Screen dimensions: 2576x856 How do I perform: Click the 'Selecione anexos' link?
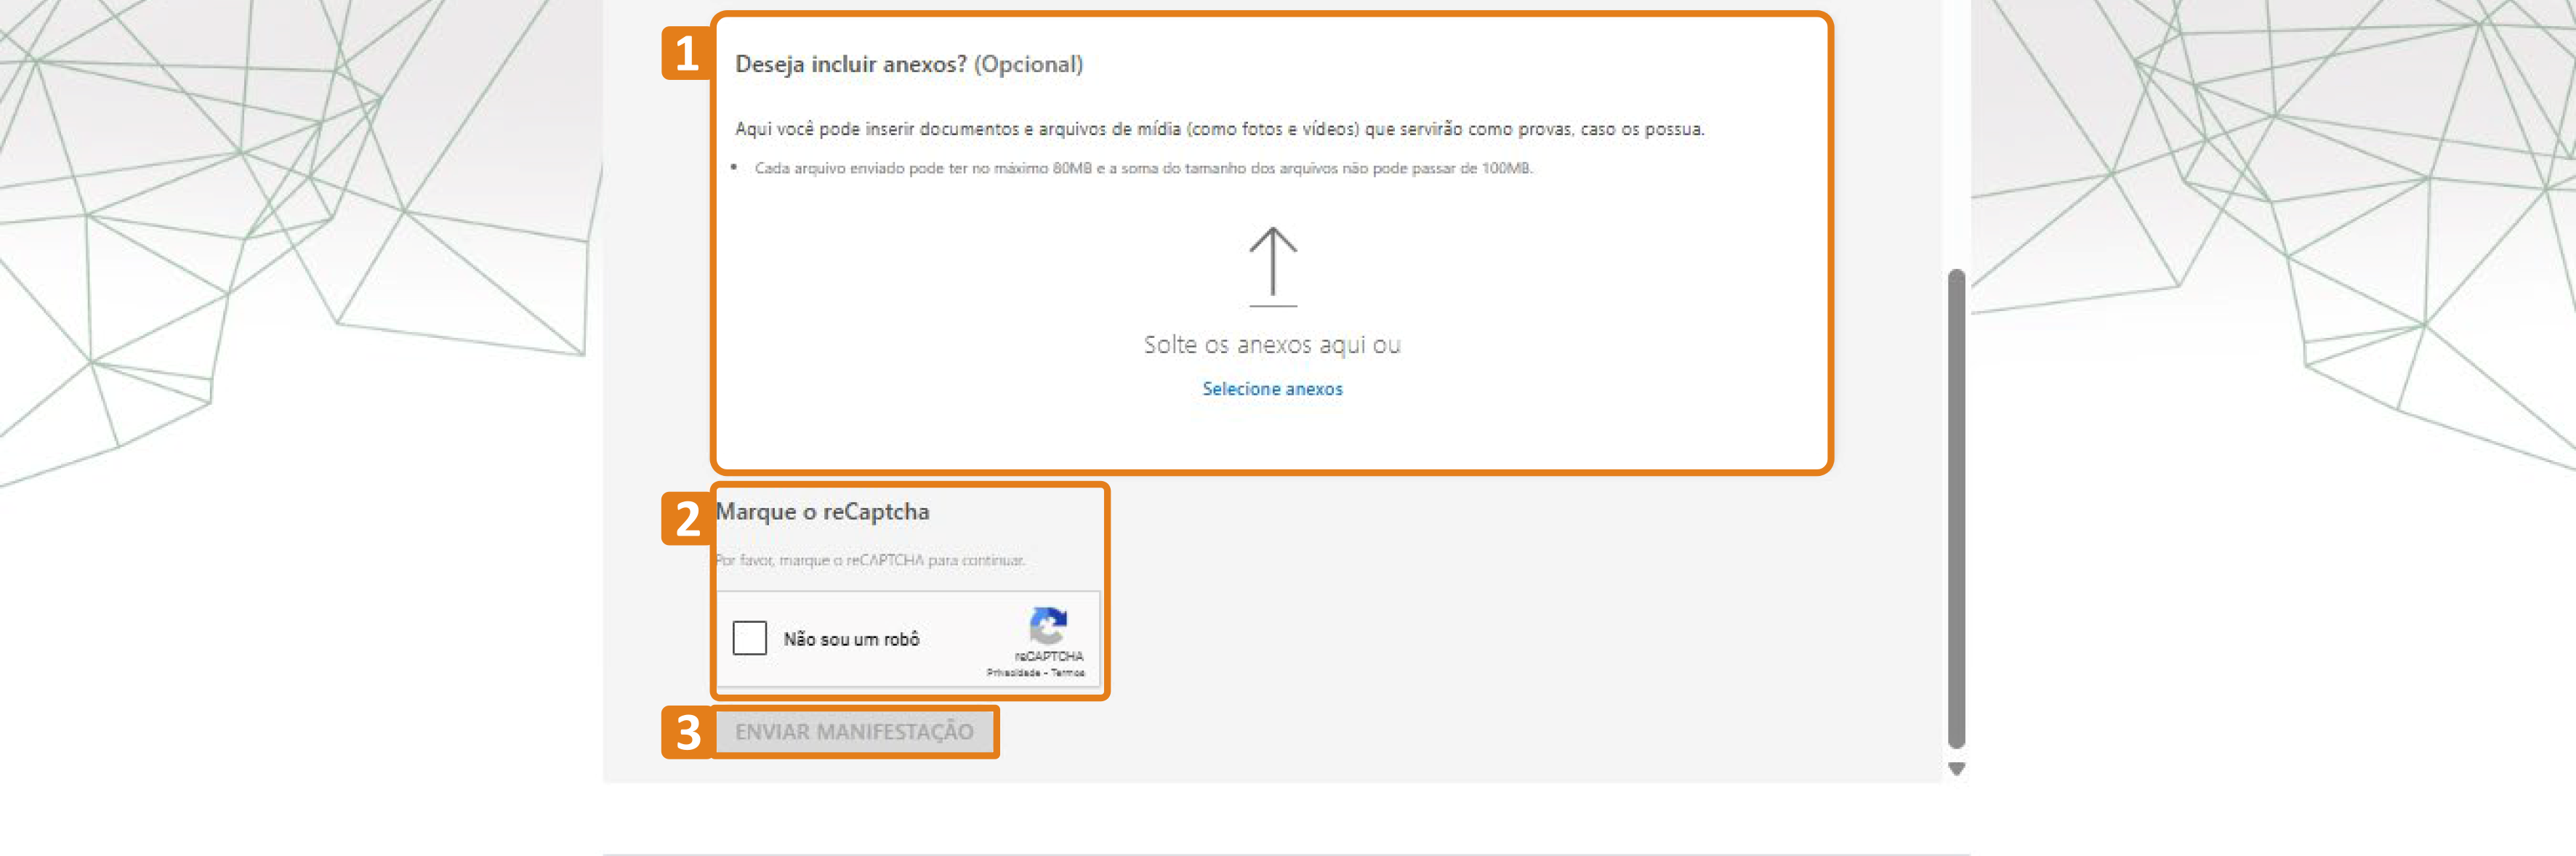tap(1273, 389)
